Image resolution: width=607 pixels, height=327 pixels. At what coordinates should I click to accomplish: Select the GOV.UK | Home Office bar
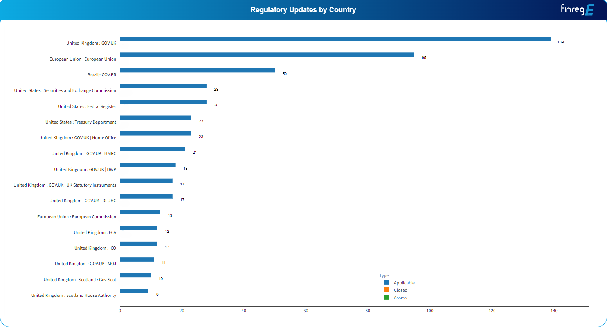click(x=155, y=133)
